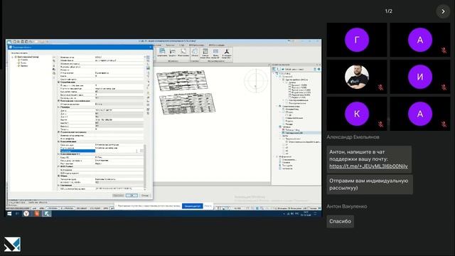Click the view compass in the drawing area

pyautogui.click(x=256, y=80)
